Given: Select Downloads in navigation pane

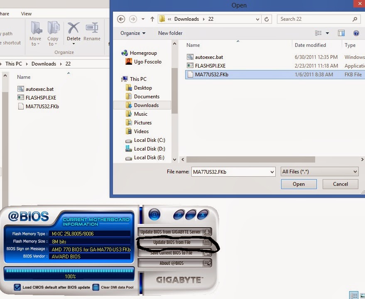Looking at the screenshot, I should 142,105.
